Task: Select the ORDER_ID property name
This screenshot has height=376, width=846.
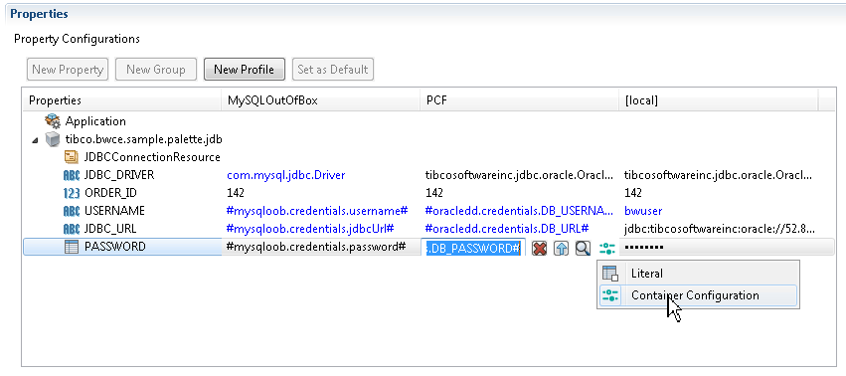Action: (x=110, y=193)
